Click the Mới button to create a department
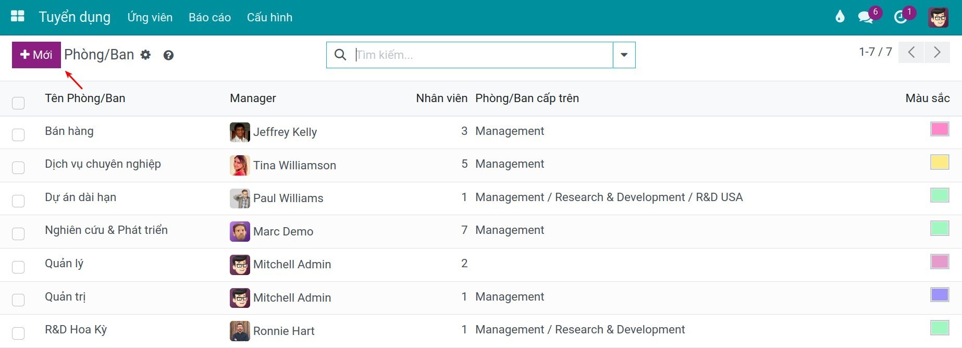 [x=36, y=55]
